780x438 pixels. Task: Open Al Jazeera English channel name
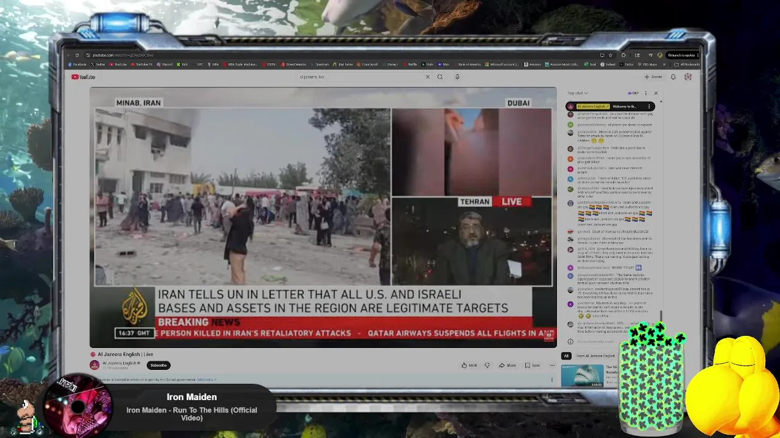tap(120, 363)
